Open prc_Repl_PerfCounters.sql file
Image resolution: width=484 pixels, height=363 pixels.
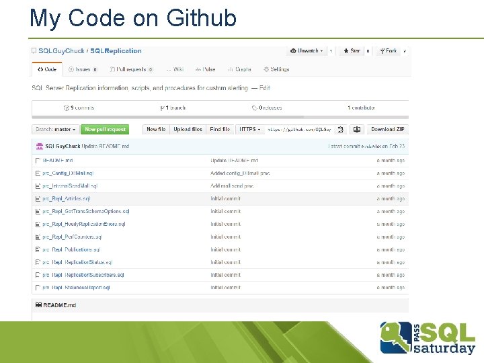72,237
